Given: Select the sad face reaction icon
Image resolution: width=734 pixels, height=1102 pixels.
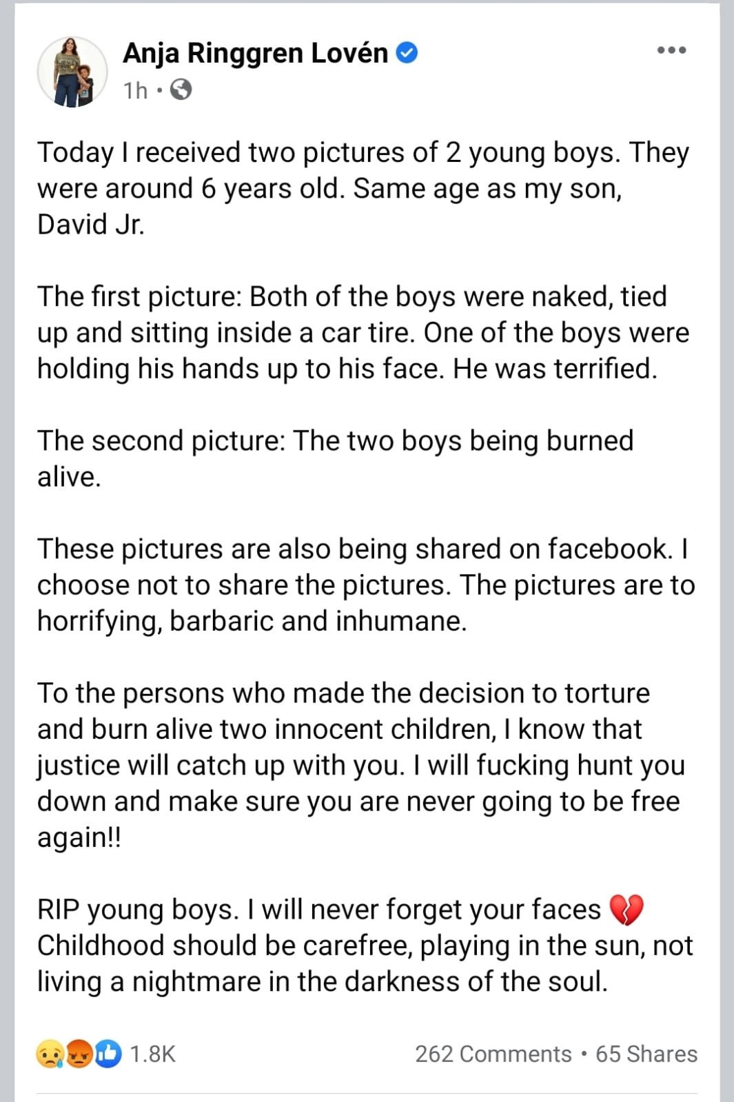Looking at the screenshot, I should coord(50,1054).
